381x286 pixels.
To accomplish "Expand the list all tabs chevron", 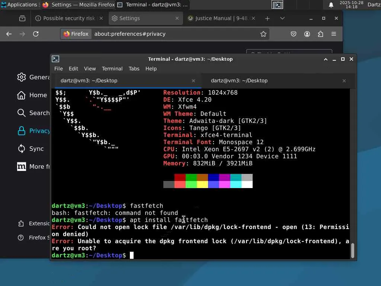I will pos(282,18).
